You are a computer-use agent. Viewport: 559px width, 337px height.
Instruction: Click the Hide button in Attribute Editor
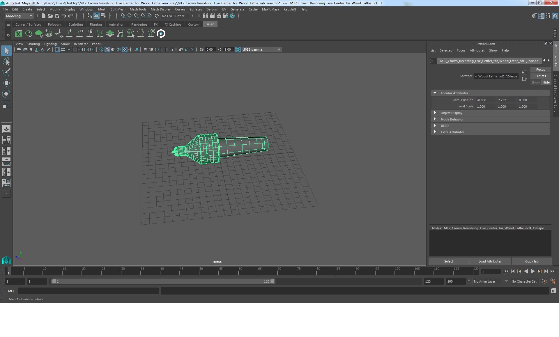[x=546, y=82]
